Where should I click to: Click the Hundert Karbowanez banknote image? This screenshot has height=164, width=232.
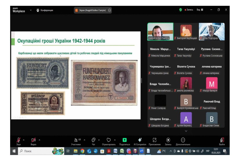click(x=43, y=73)
